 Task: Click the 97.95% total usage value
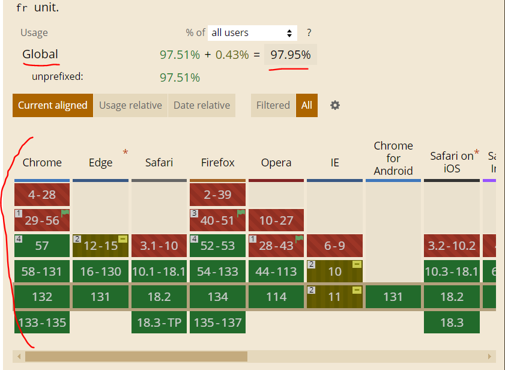[291, 55]
